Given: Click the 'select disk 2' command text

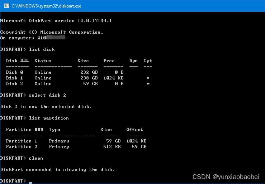Looking at the screenshot, I should [47, 95].
